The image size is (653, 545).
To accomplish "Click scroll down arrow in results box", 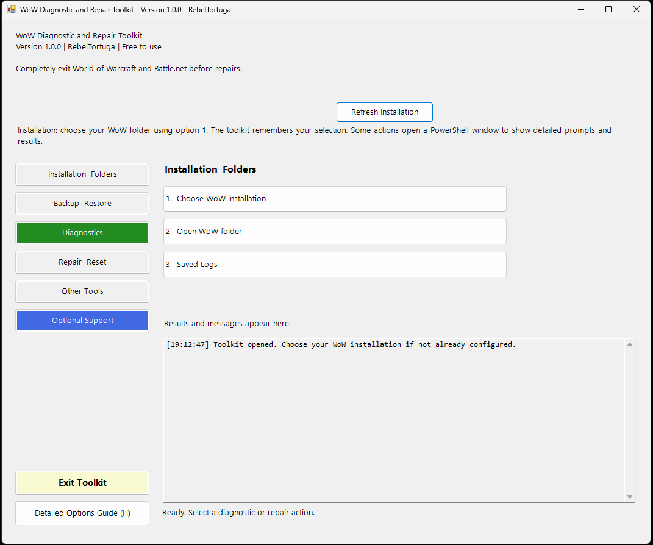I will [630, 497].
